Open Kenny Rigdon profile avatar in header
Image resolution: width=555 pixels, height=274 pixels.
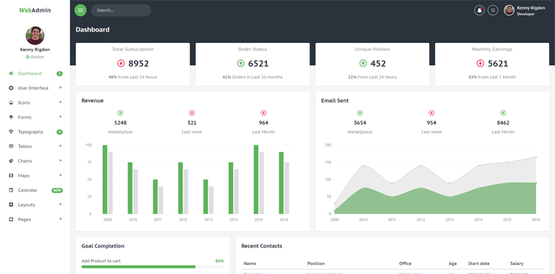point(509,10)
